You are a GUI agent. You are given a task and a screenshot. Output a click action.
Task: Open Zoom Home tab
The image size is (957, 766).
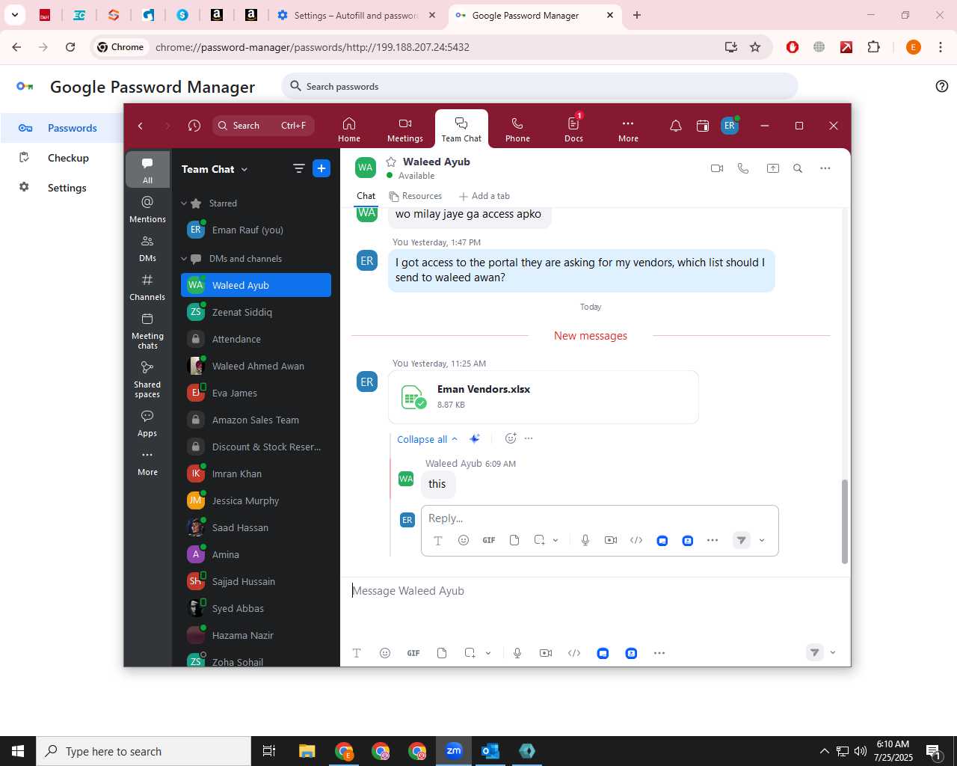pyautogui.click(x=349, y=129)
